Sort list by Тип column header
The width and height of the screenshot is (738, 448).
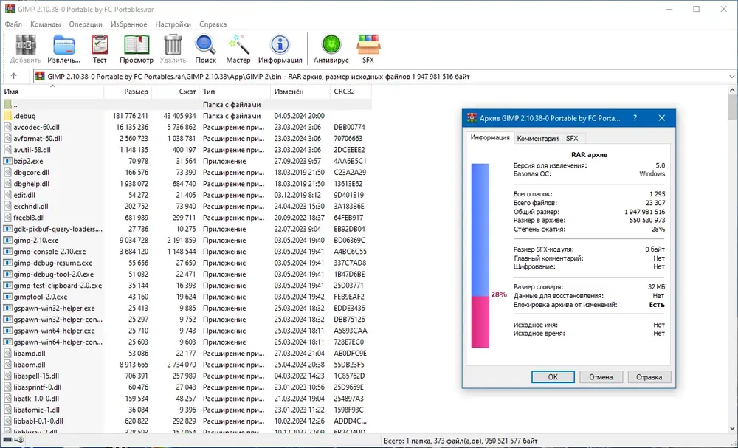(x=235, y=92)
